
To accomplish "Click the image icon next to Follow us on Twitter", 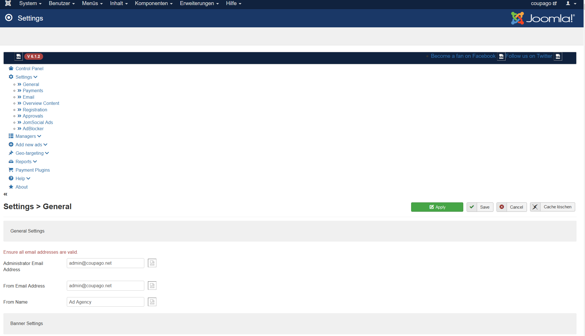I will pos(558,56).
